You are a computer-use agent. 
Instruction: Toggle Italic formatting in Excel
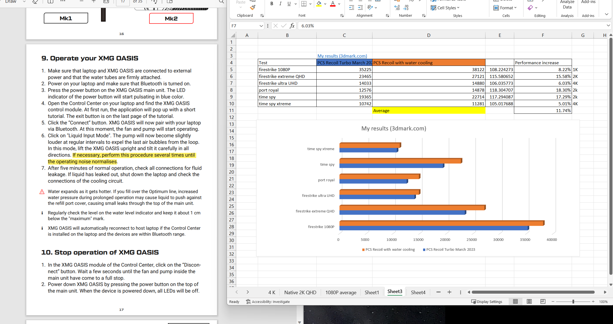(x=280, y=4)
